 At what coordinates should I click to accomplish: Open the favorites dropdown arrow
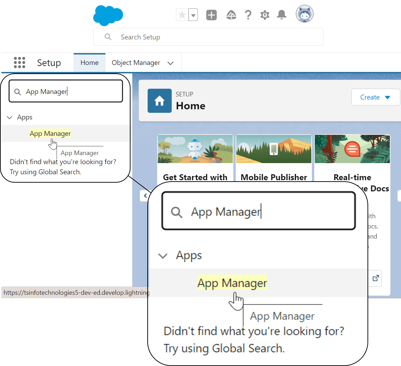(193, 15)
